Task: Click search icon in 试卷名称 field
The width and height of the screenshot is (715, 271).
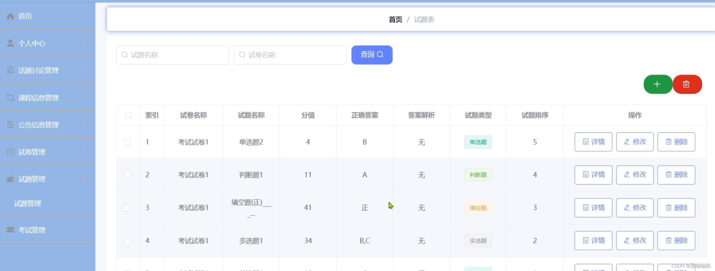Action: [x=242, y=55]
